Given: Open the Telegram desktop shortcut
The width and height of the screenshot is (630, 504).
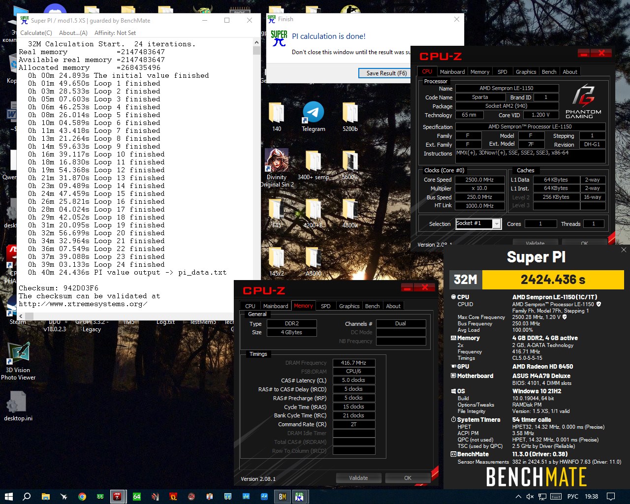Looking at the screenshot, I should 314,117.
